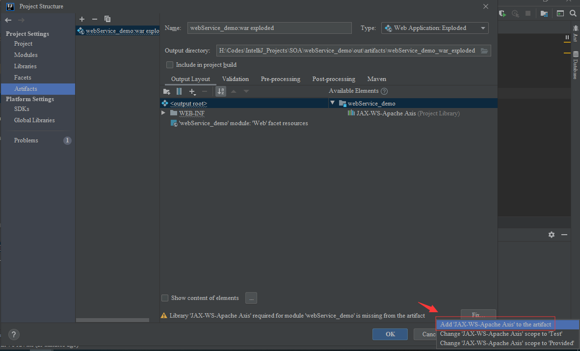The image size is (580, 351).
Task: Select SDKs under Platform Settings
Action: point(22,109)
